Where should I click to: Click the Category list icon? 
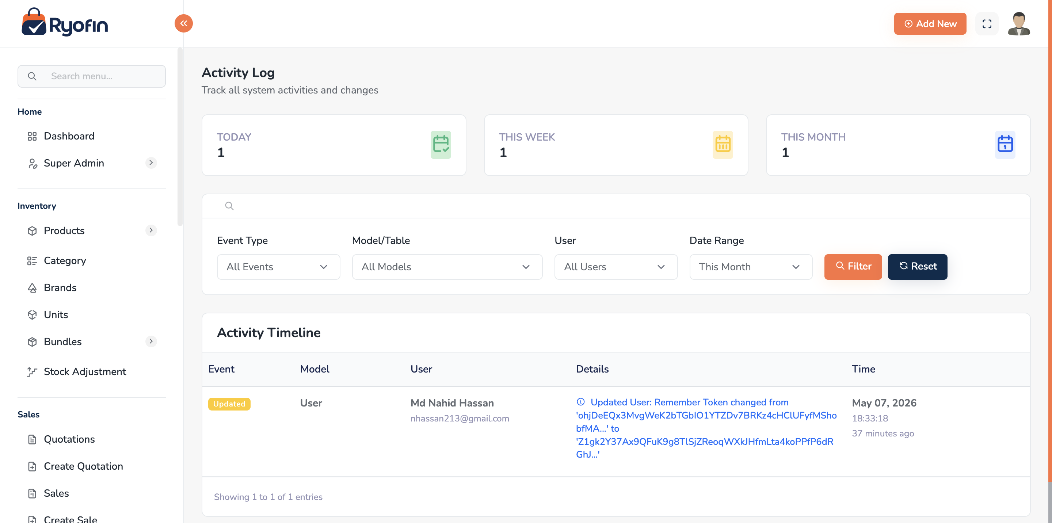click(32, 260)
